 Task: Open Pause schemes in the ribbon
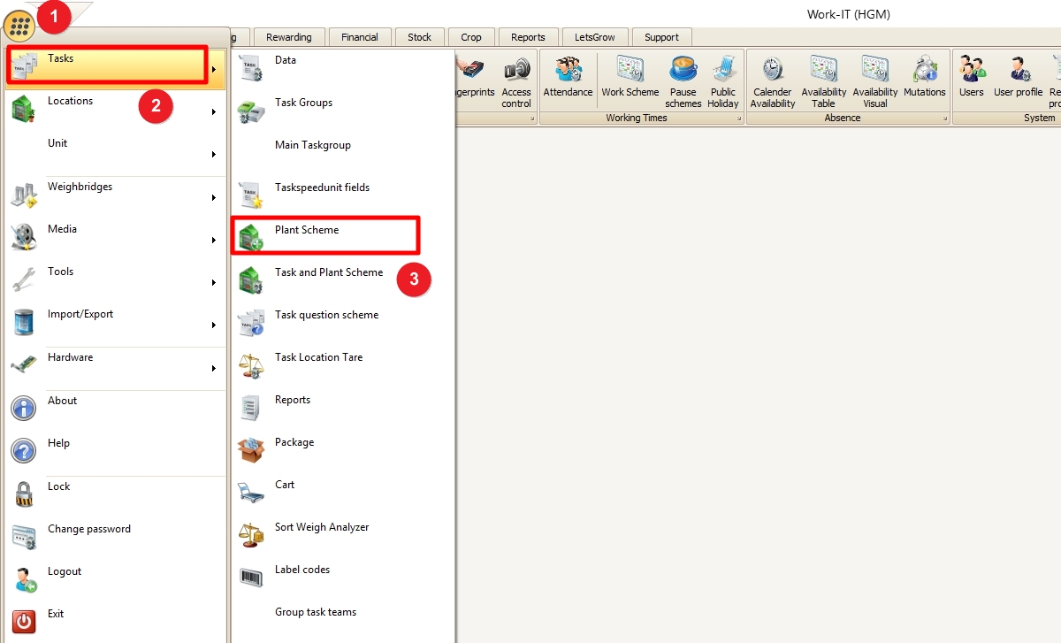click(683, 80)
